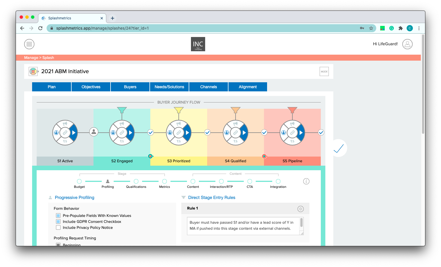Click the checkmark node after S5 Pipeline

(321, 132)
